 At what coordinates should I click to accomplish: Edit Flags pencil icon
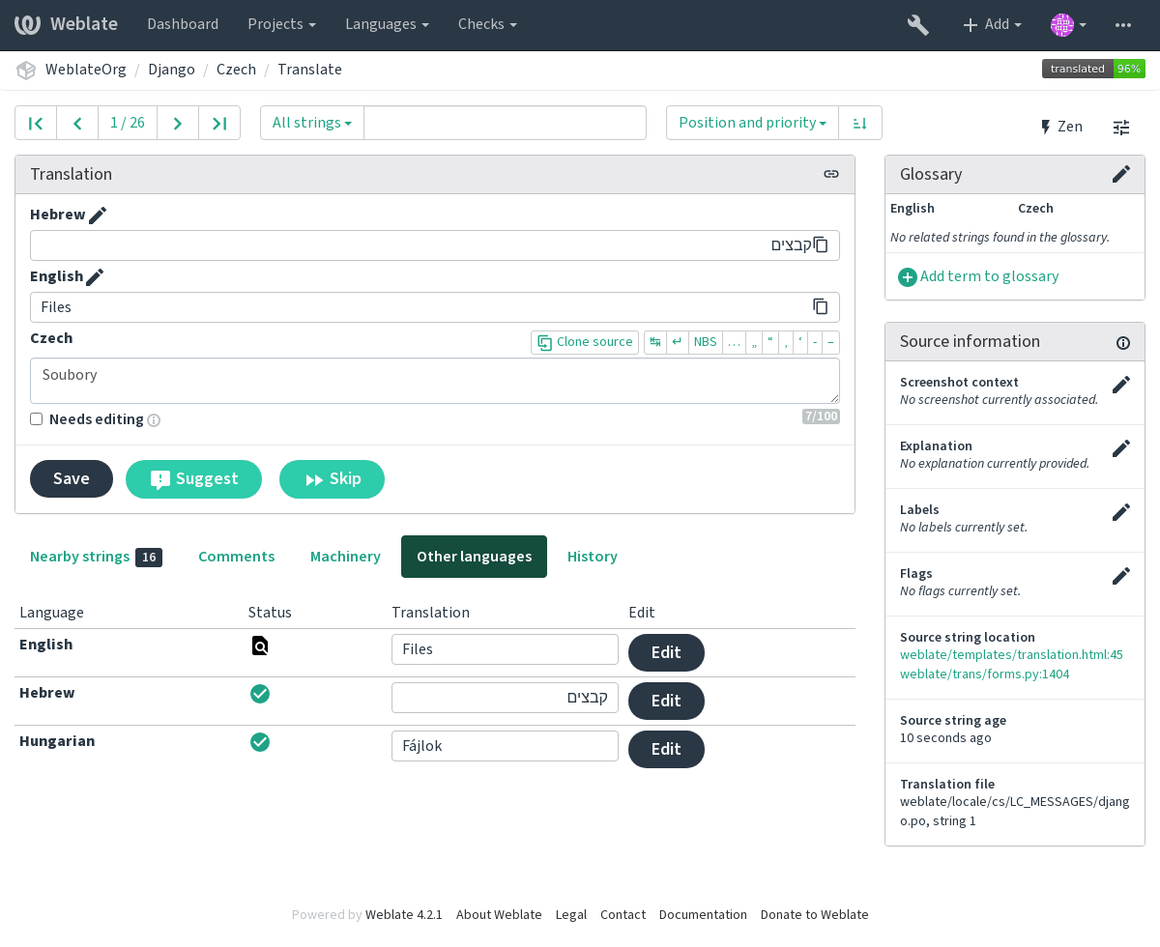pyautogui.click(x=1121, y=576)
